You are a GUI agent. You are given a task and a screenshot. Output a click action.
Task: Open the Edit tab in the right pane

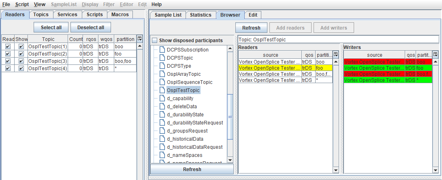click(x=253, y=15)
